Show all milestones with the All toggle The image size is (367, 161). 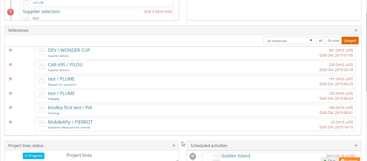(320, 41)
